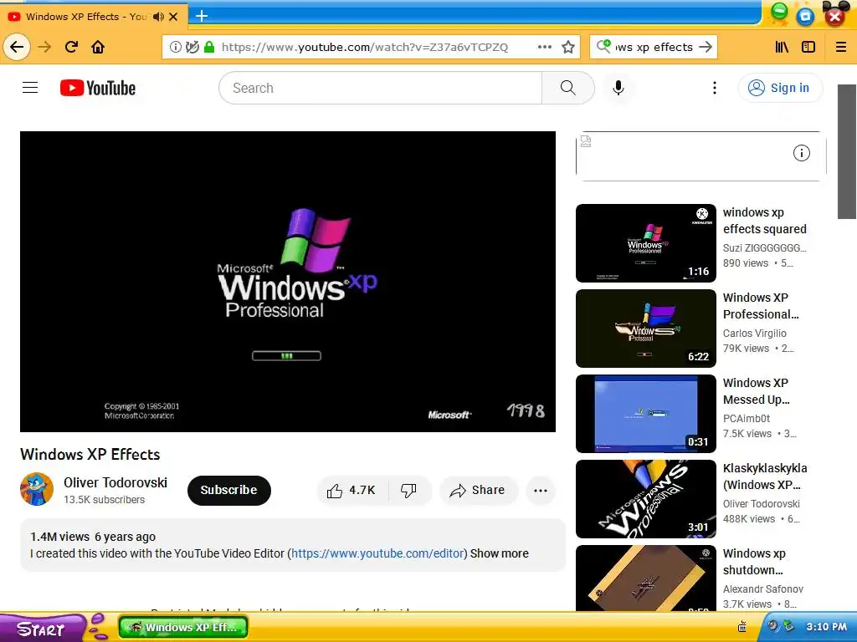Click the 3:10 PM system clock
The image size is (857, 642).
[x=826, y=627]
